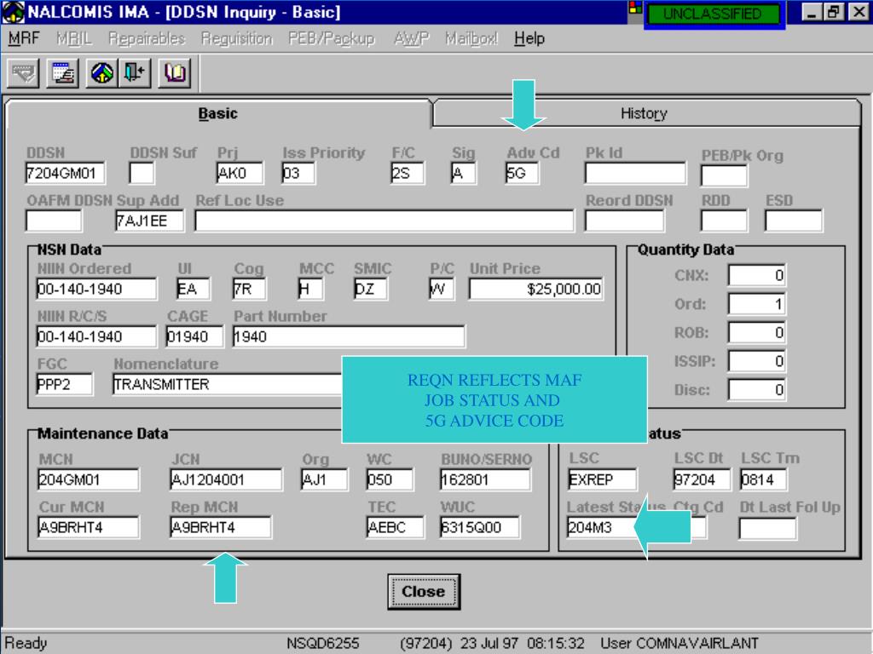The height and width of the screenshot is (654, 873).
Task: Click the Close button
Action: coord(423,592)
